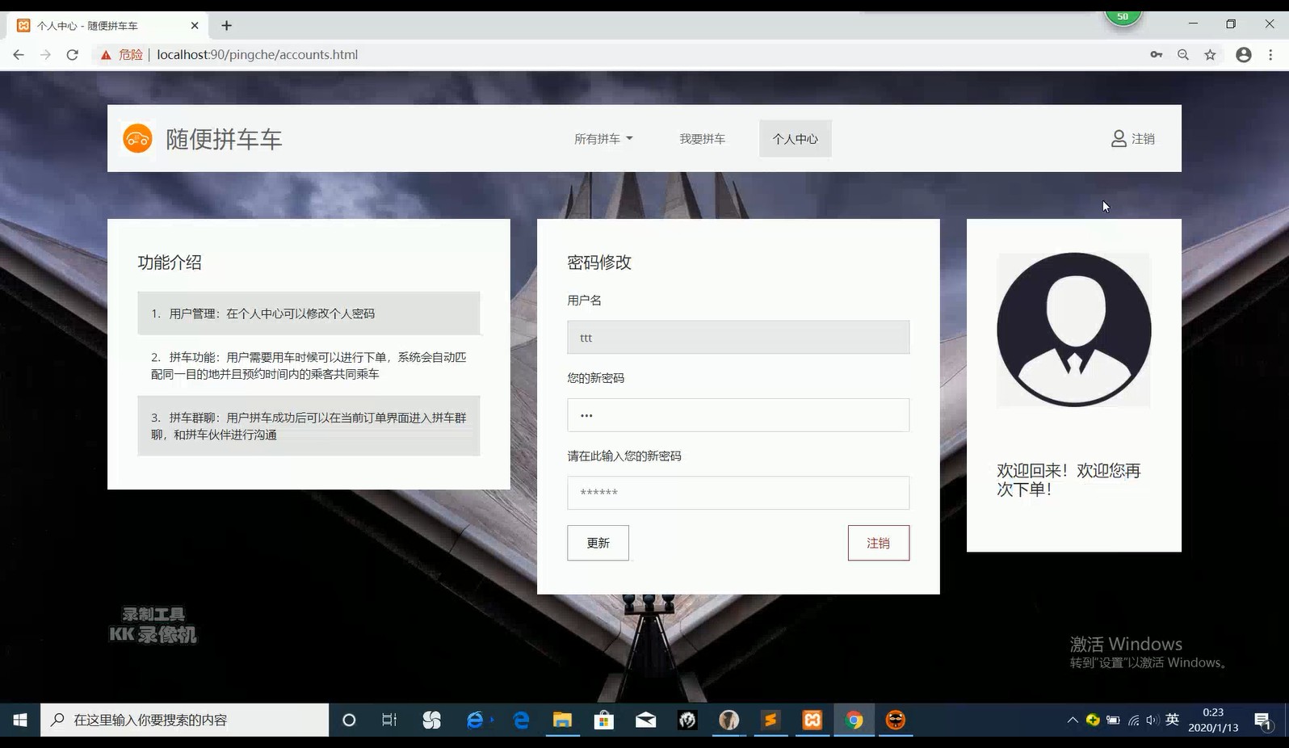Open the notification center icon

click(1263, 721)
